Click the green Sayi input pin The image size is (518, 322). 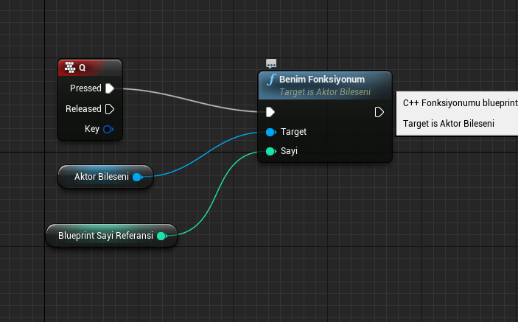click(271, 151)
